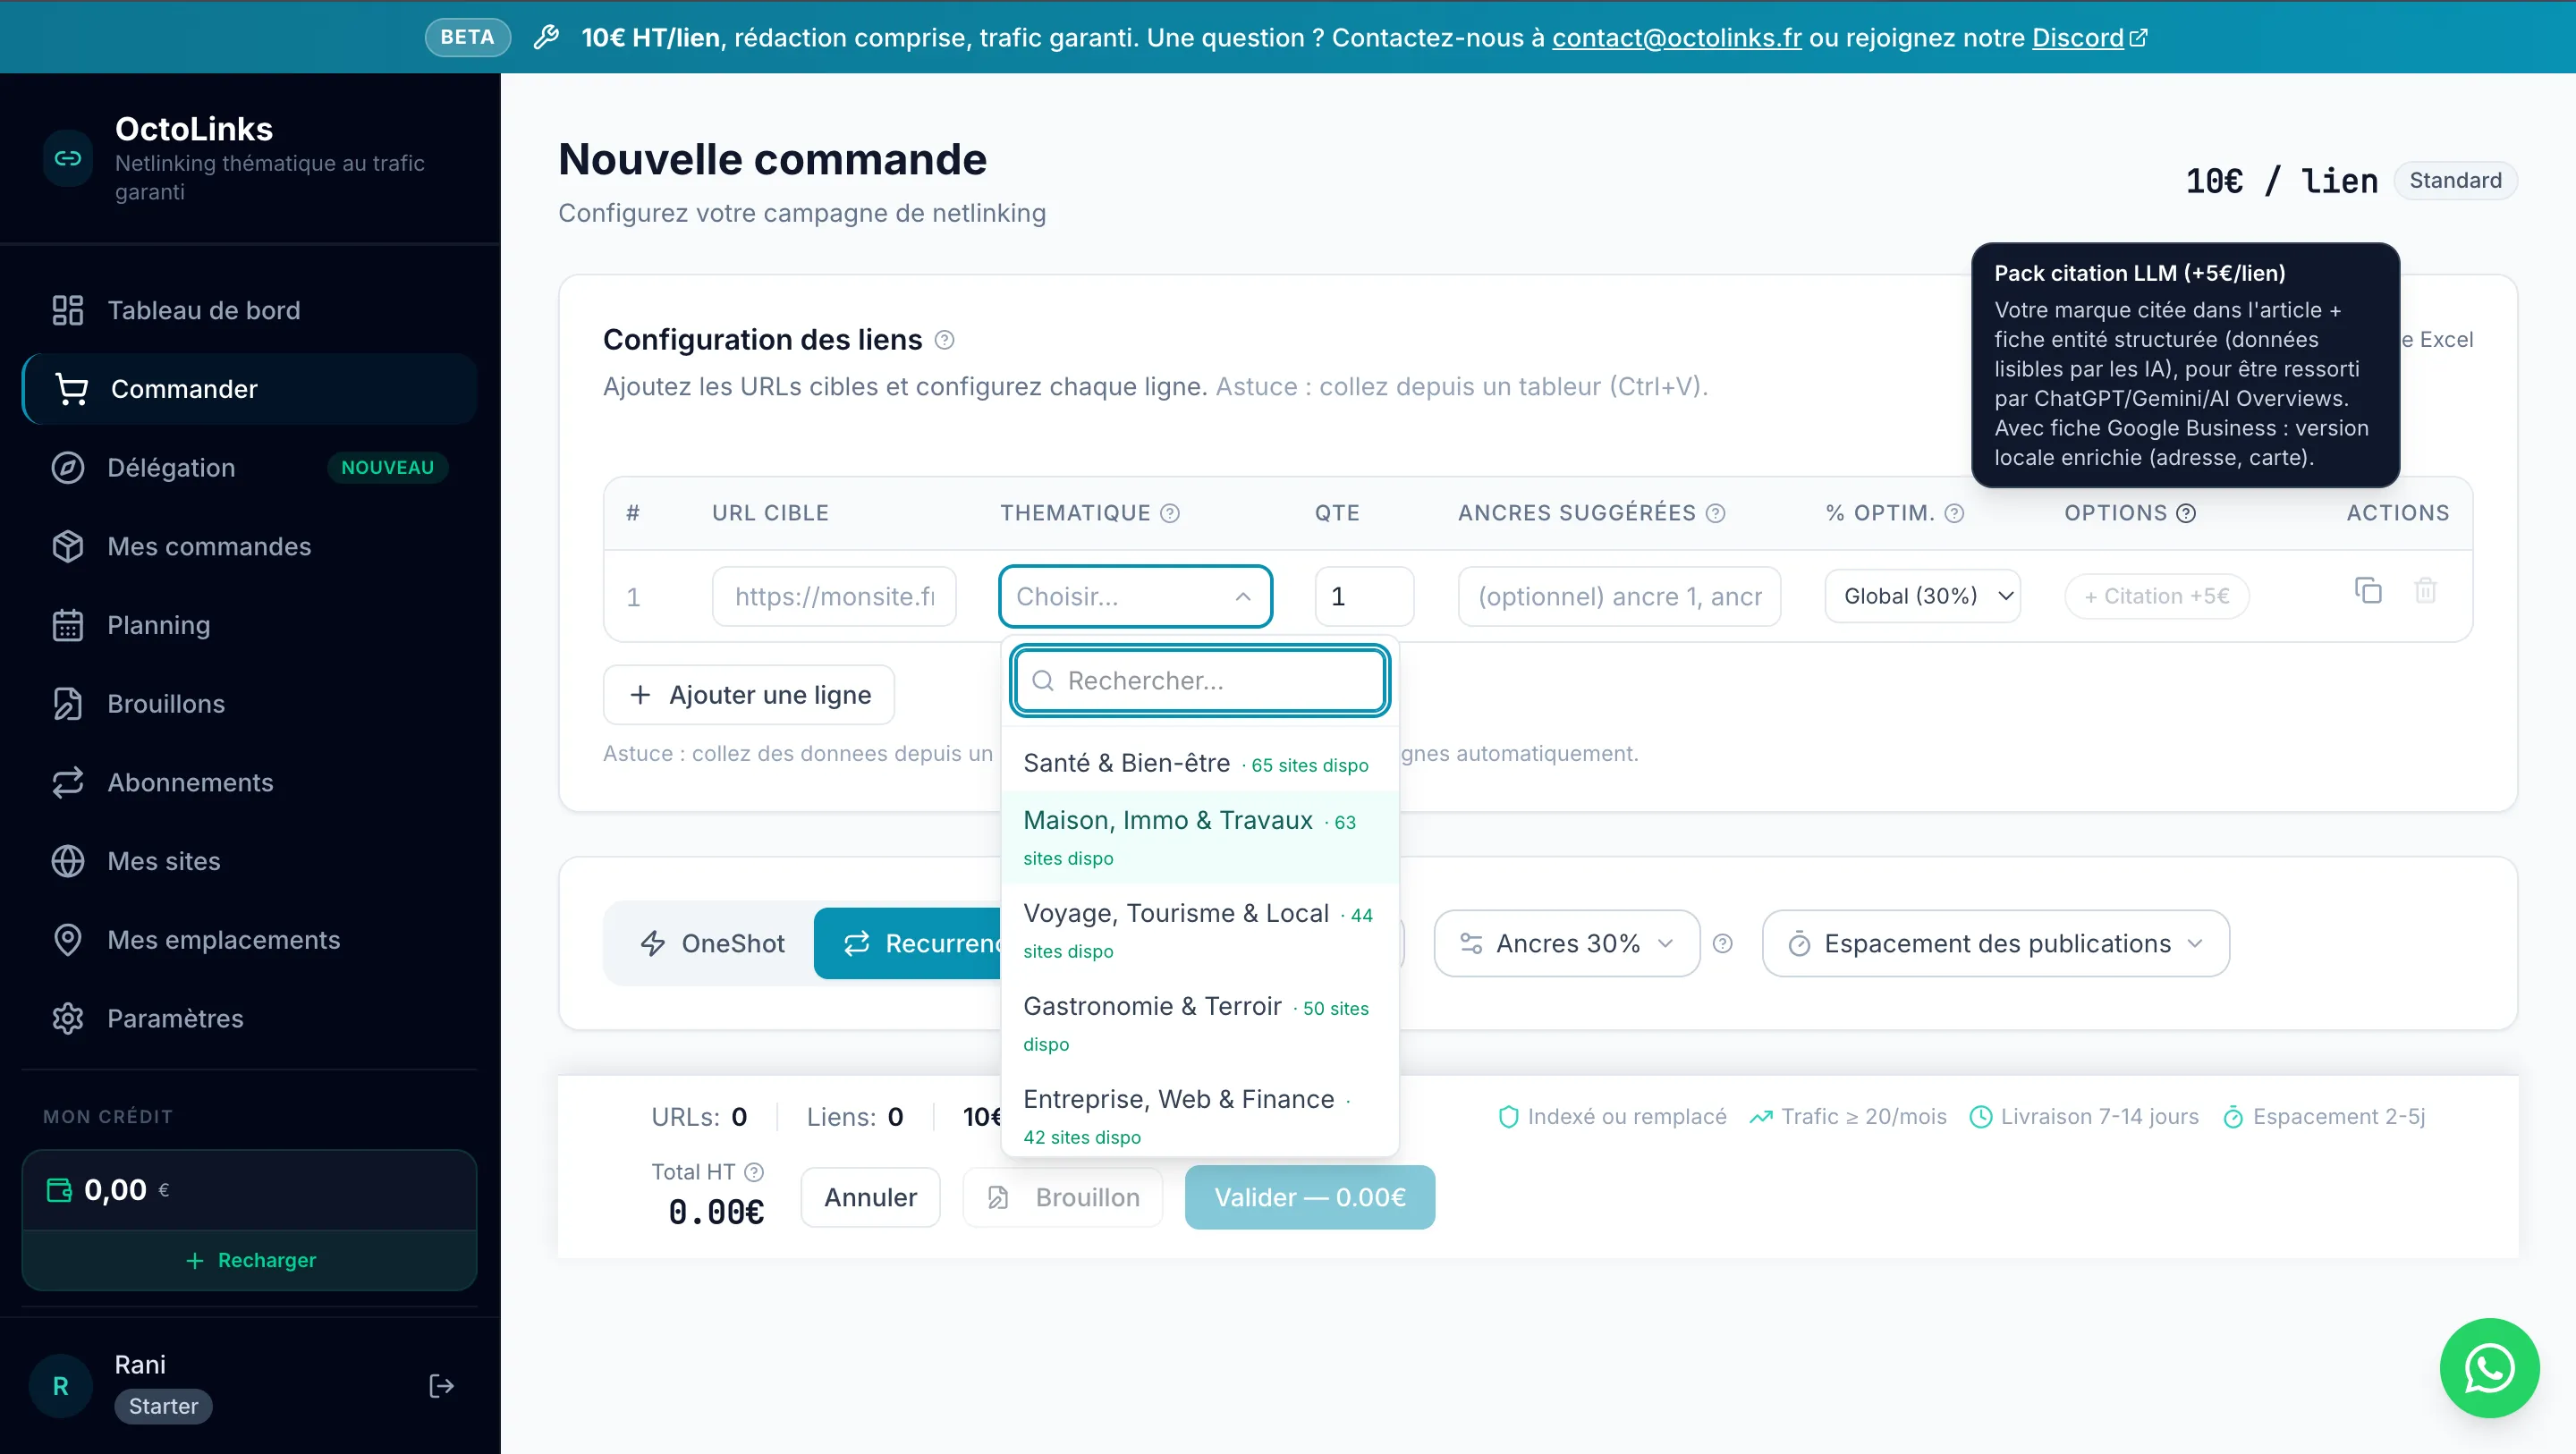Image resolution: width=2576 pixels, height=1454 pixels.
Task: Click the duplicate row icon
Action: click(2368, 591)
